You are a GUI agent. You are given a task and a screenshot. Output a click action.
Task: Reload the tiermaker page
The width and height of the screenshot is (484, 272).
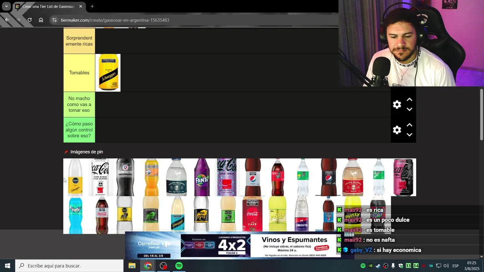[29, 20]
